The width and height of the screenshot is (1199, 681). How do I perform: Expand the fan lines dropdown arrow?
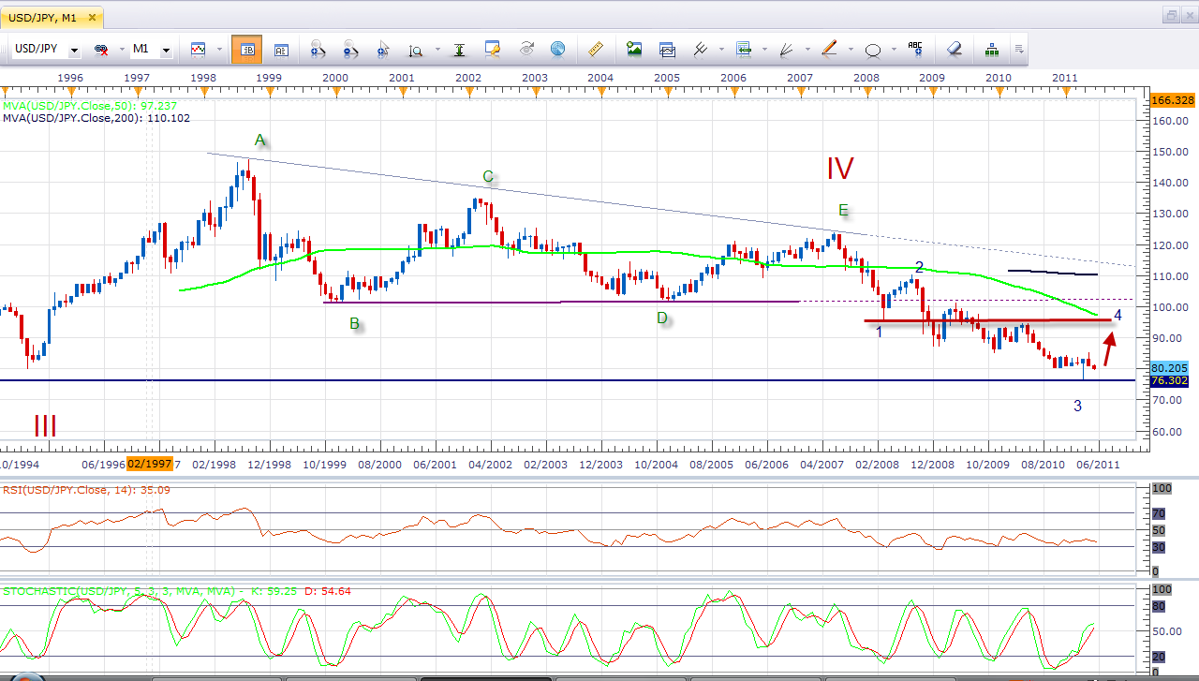[x=807, y=50]
